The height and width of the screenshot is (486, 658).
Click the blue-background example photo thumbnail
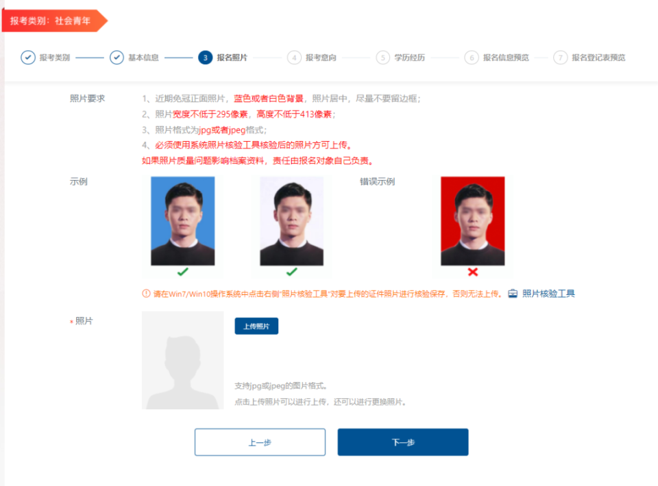184,220
